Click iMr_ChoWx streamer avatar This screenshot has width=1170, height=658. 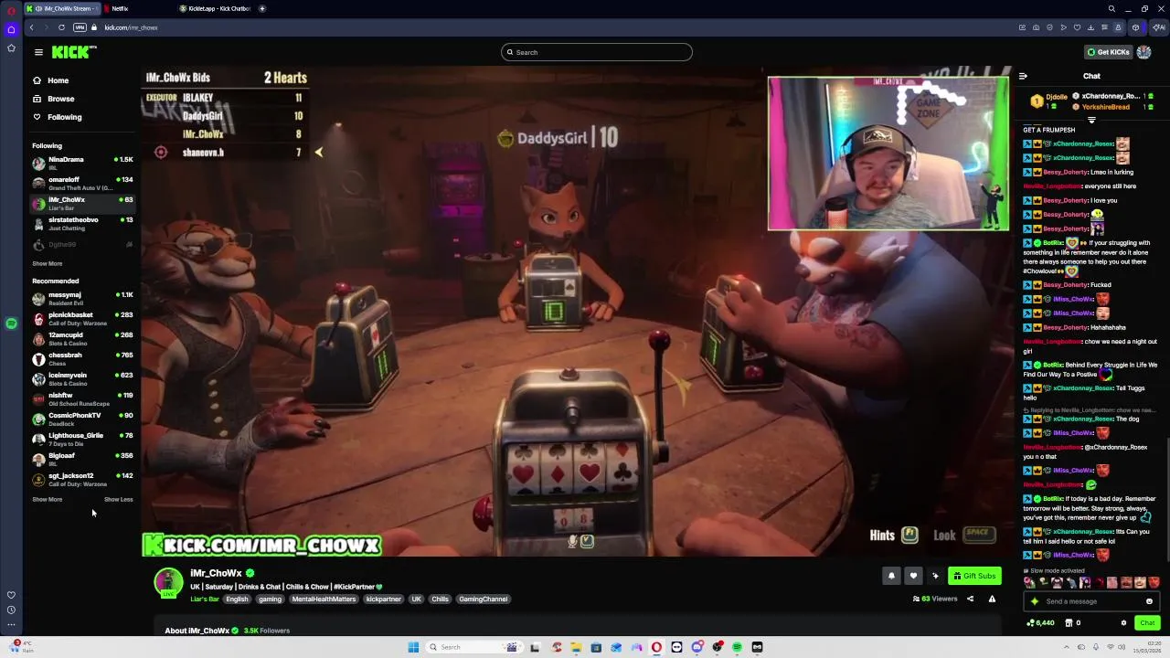[168, 582]
